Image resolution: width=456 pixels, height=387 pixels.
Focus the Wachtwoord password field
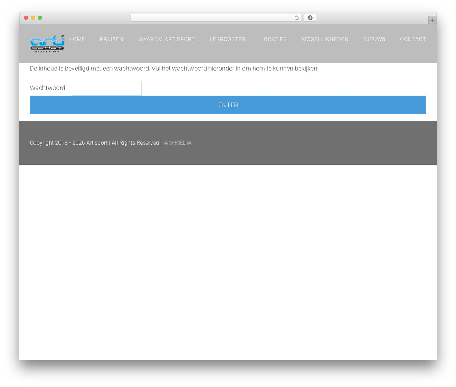pos(107,88)
